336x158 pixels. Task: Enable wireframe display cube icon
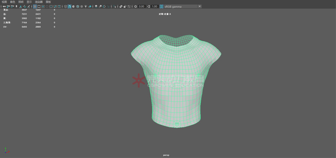[x=66, y=6]
